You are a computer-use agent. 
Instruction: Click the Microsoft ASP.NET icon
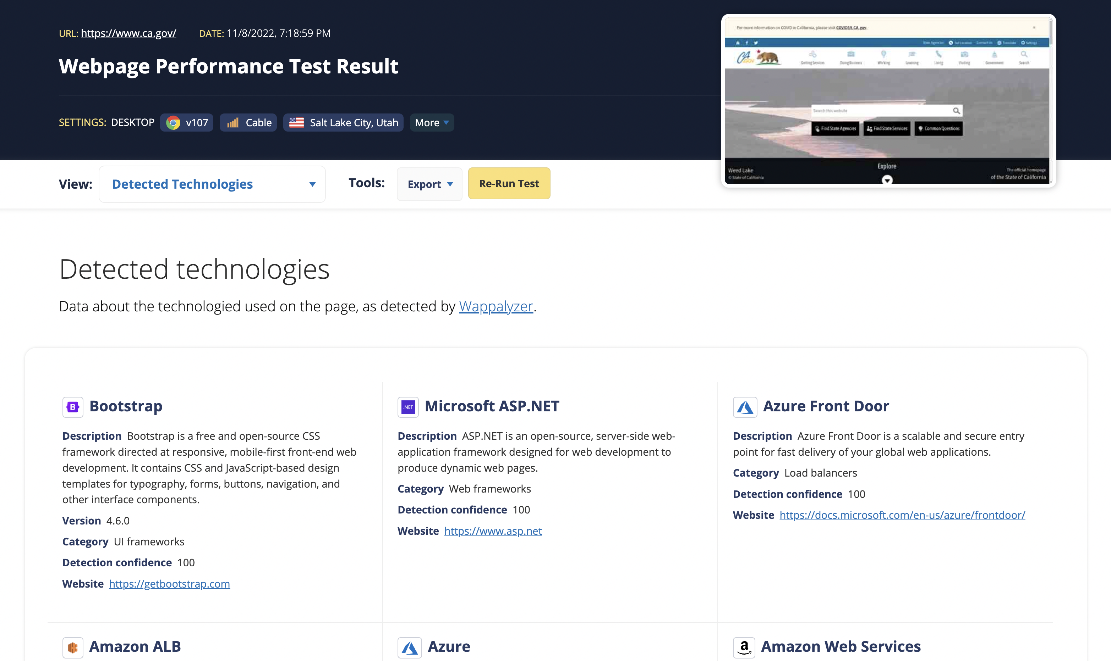408,407
